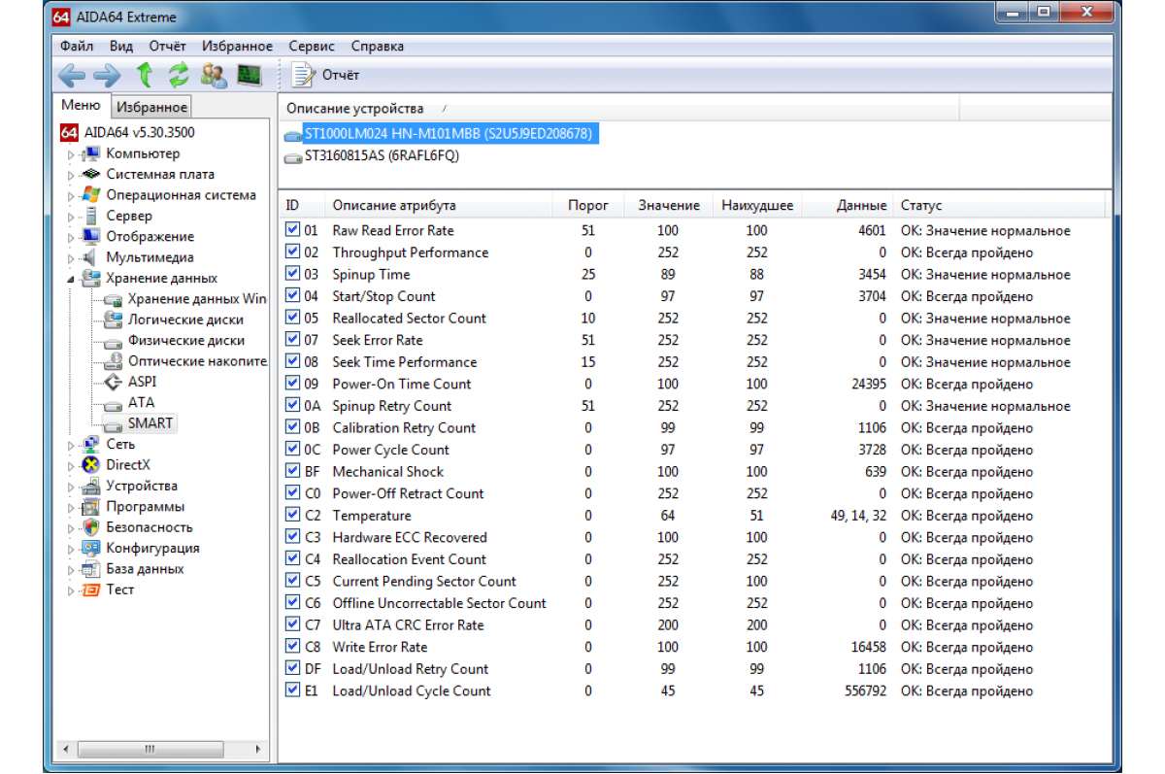Screen dimensions: 1165x774
Task: Sort by Описание атрибута column header
Action: (440, 206)
